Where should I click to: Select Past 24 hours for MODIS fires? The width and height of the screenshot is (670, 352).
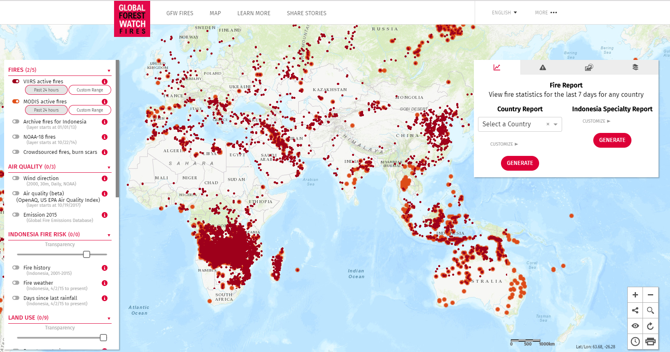[46, 110]
